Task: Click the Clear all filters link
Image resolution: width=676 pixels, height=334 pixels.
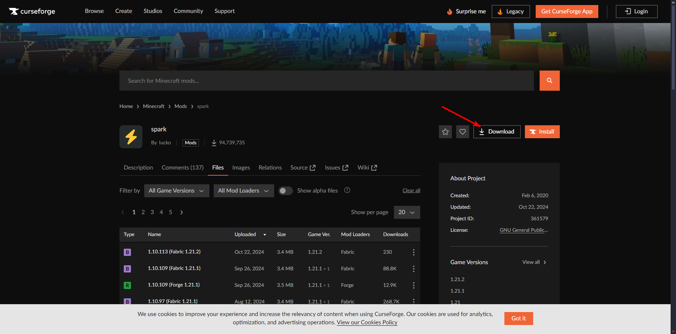Action: 411,191
